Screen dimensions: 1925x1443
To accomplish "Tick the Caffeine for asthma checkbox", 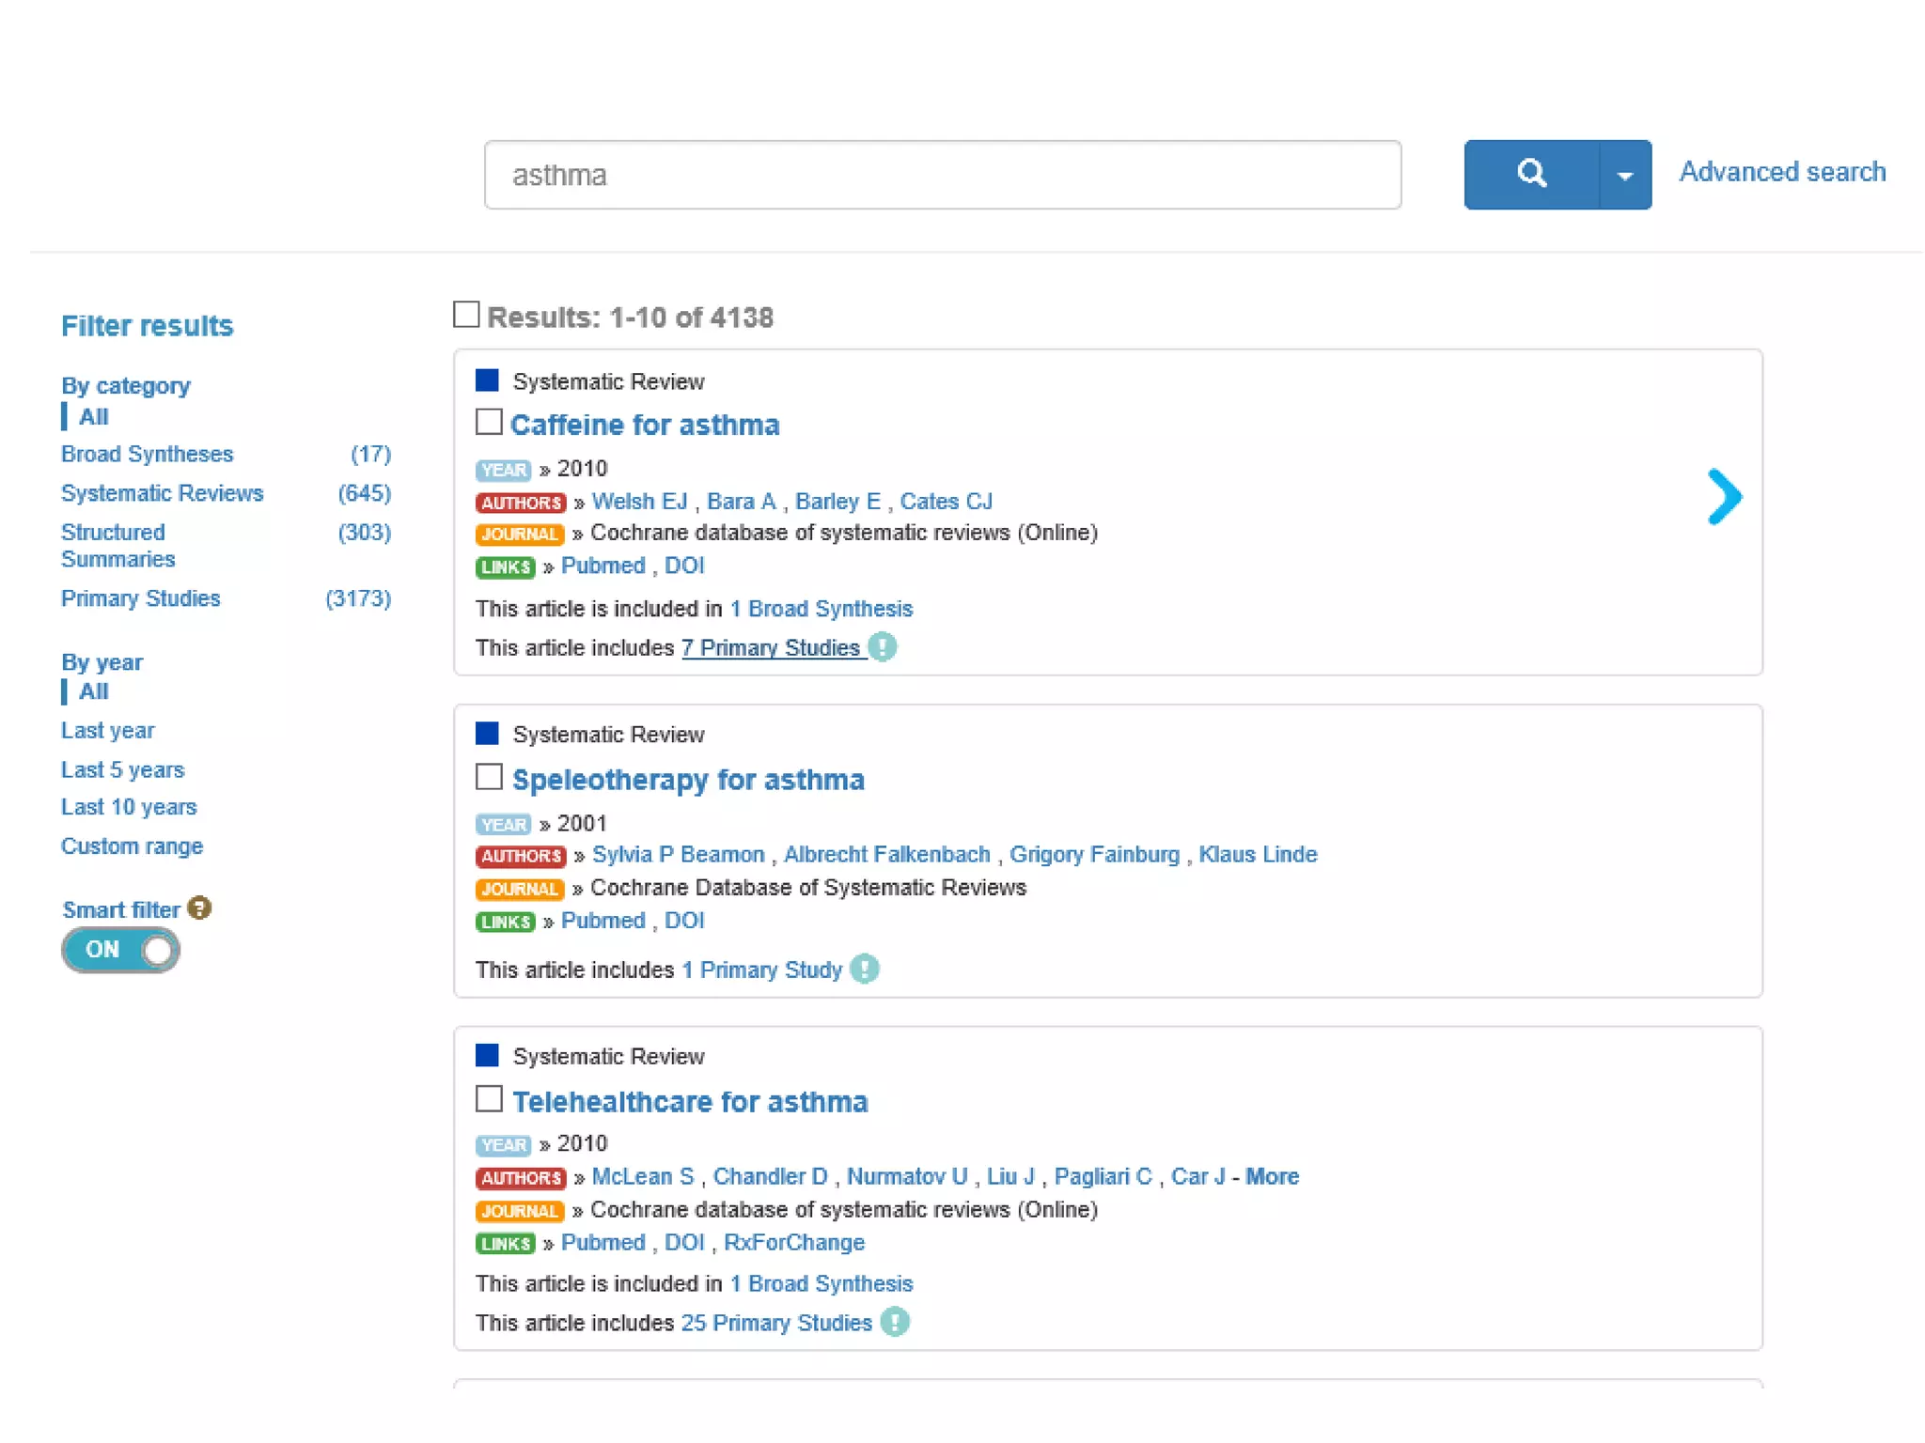I will tap(489, 422).
